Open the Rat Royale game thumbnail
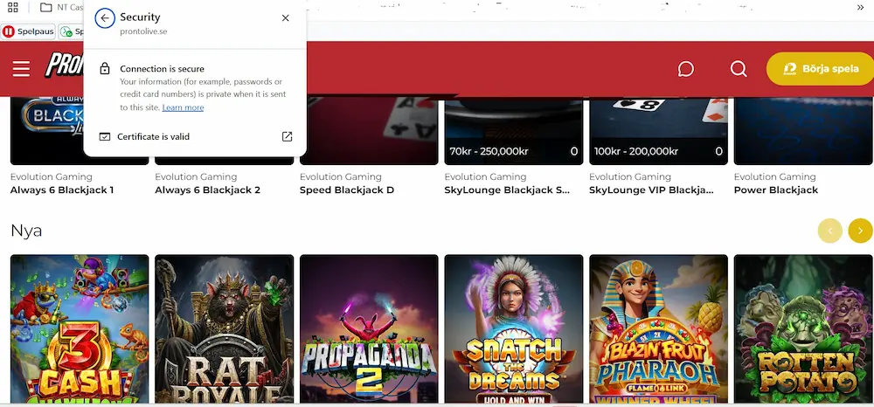 (224, 328)
